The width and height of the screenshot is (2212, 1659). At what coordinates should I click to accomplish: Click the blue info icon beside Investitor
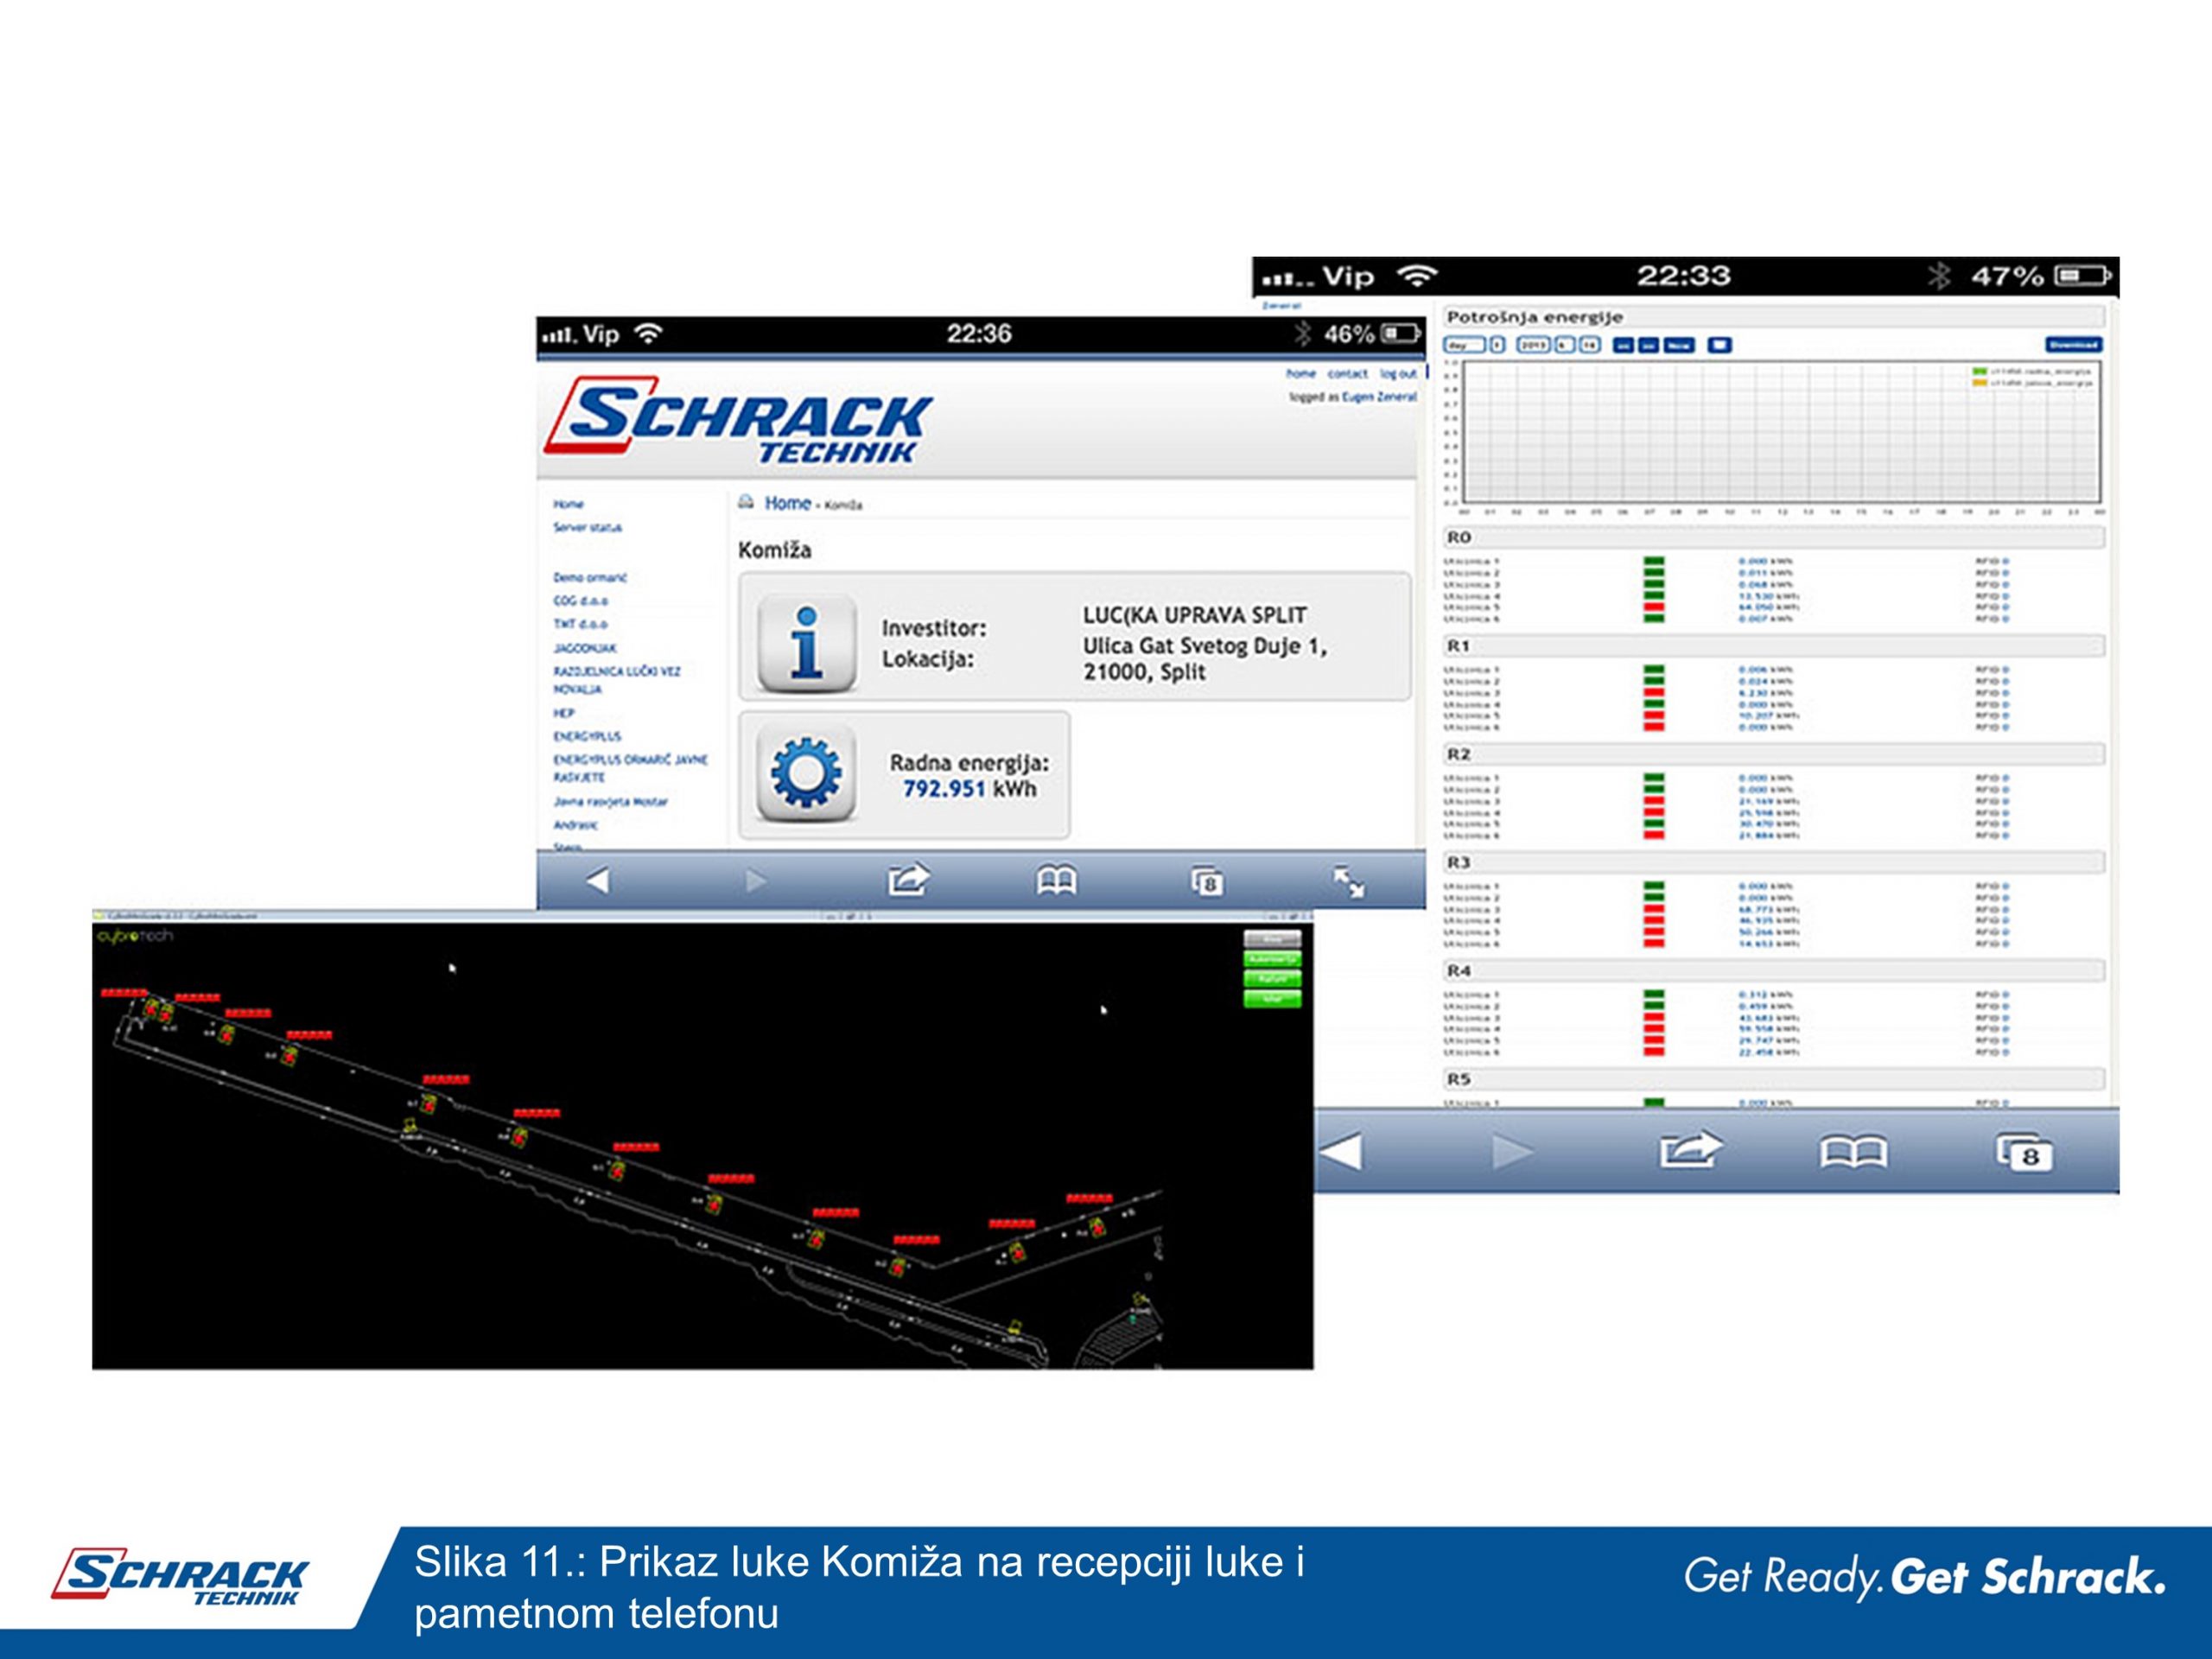[806, 643]
